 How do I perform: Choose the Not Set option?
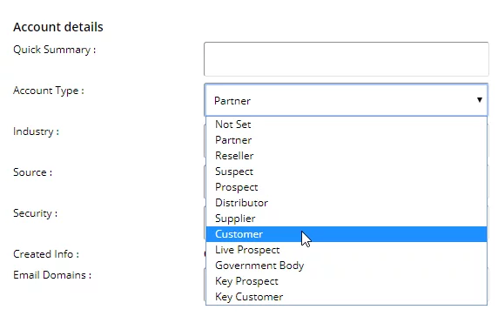347,124
